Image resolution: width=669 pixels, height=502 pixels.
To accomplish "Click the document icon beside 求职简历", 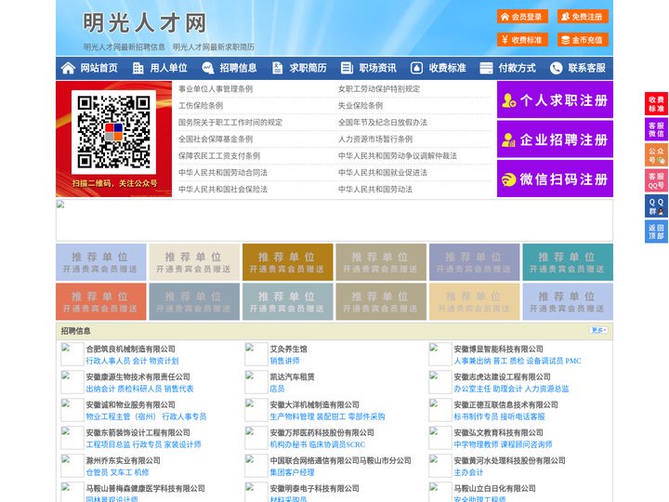I will 277,68.
